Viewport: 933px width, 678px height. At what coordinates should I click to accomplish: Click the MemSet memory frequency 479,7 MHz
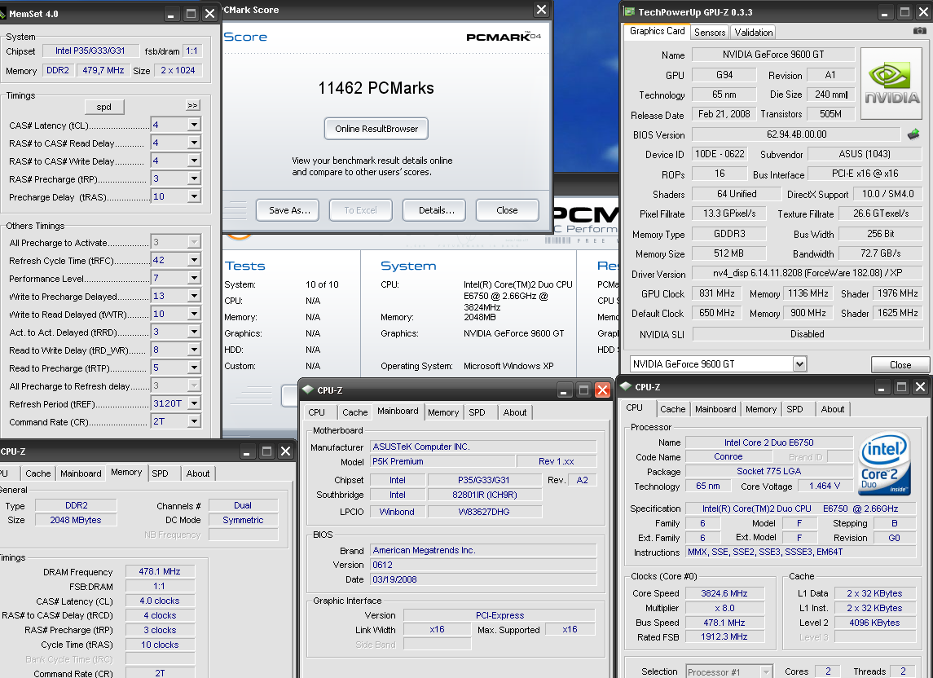click(103, 70)
